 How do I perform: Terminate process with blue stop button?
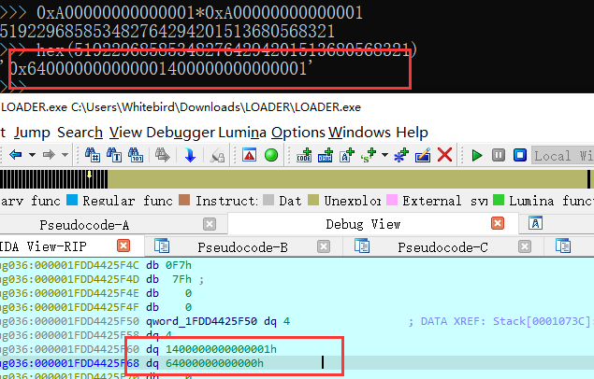520,155
